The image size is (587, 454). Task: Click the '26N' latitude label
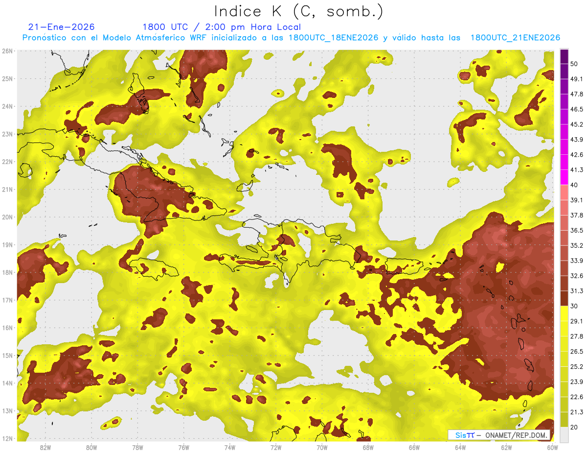point(7,51)
